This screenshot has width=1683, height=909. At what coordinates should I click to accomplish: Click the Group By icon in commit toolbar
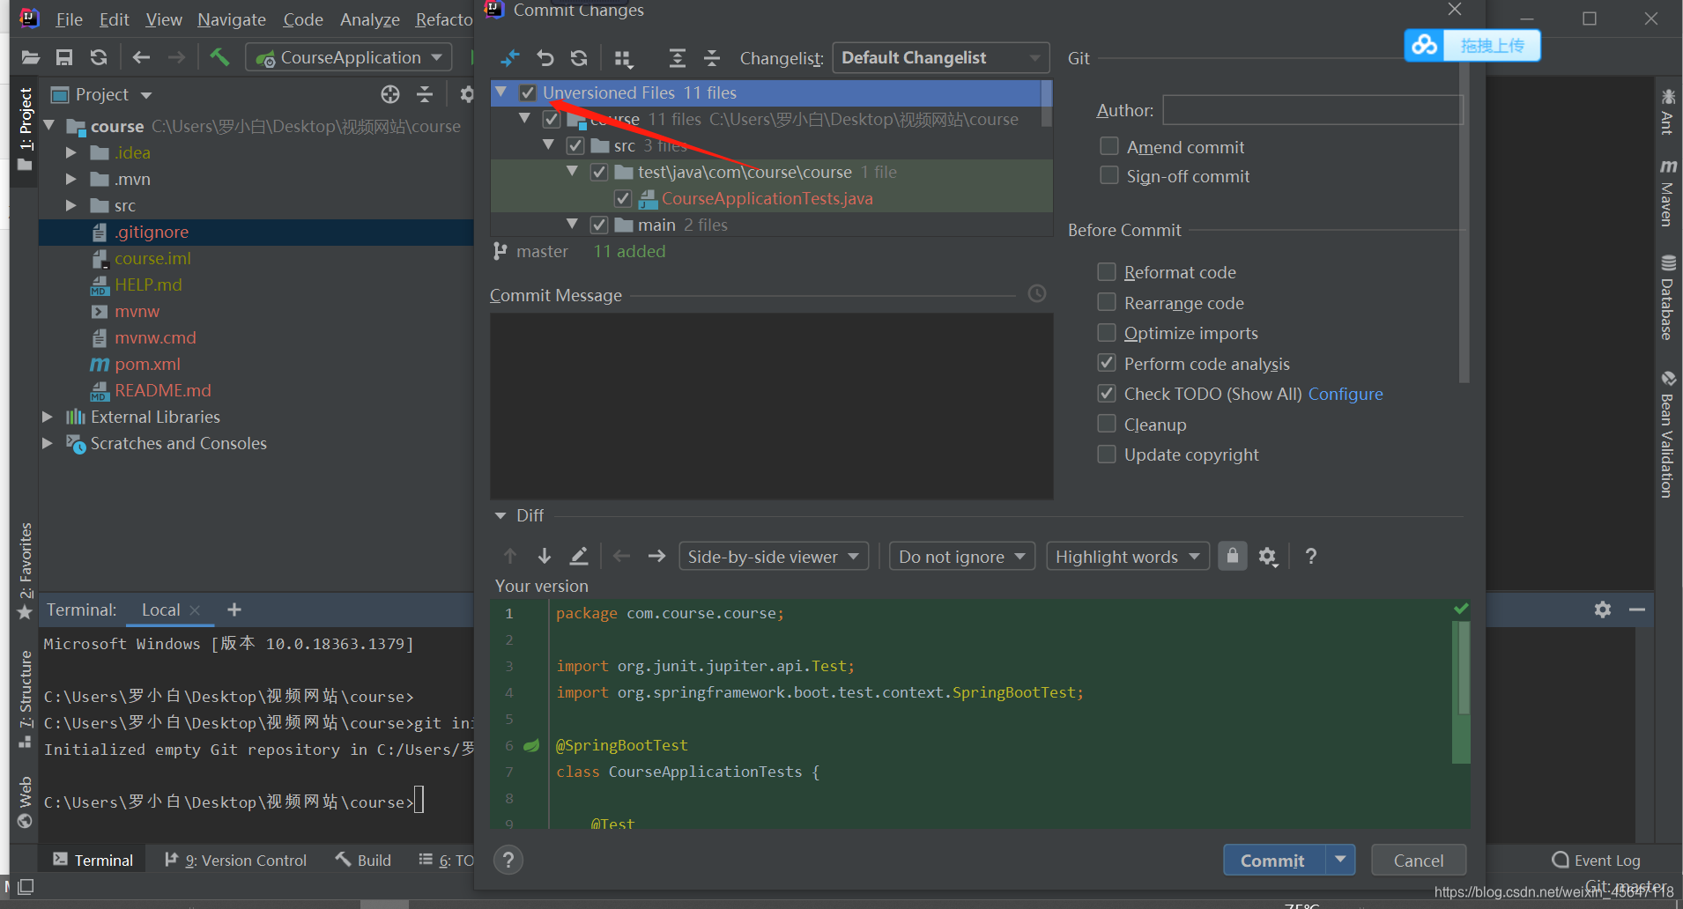624,58
